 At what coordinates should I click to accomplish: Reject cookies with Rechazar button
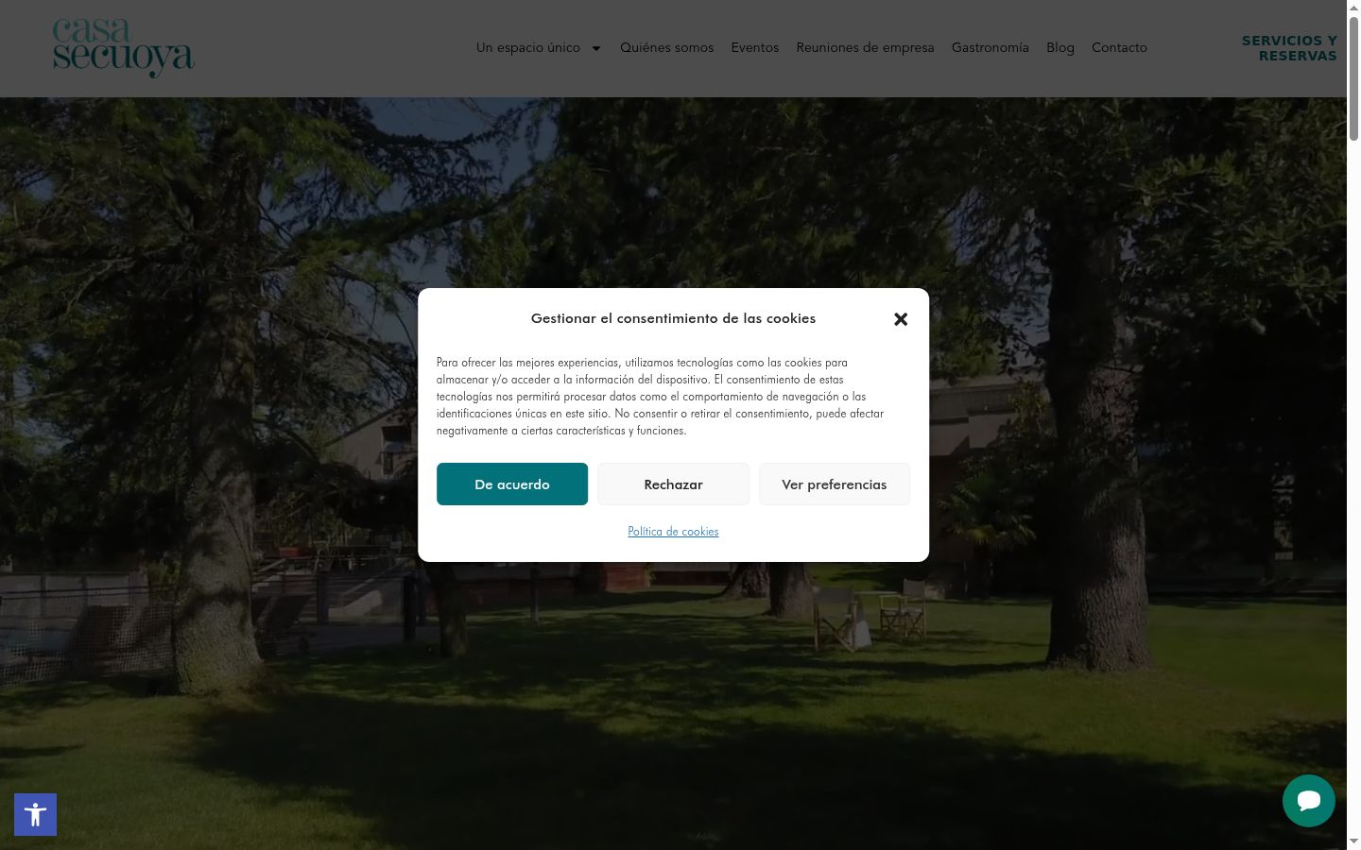(673, 484)
